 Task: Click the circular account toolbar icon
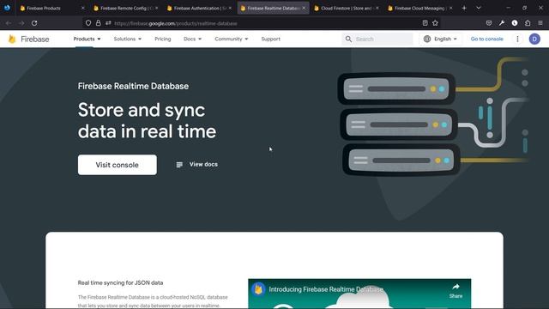tap(515, 23)
